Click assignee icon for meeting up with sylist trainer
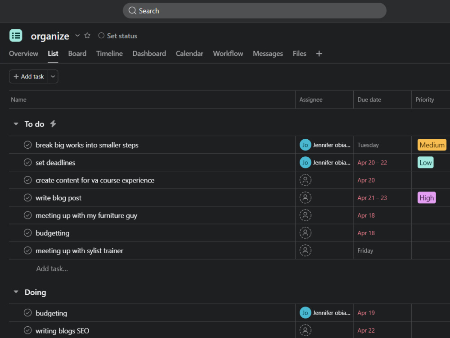 pos(306,251)
